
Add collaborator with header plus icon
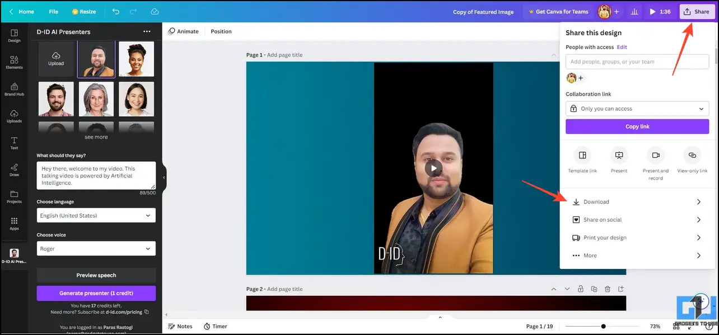[617, 11]
